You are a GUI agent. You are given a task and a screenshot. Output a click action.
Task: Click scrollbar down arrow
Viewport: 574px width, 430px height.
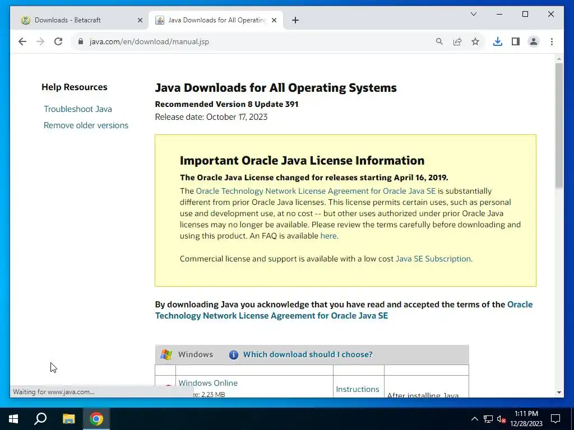point(559,392)
